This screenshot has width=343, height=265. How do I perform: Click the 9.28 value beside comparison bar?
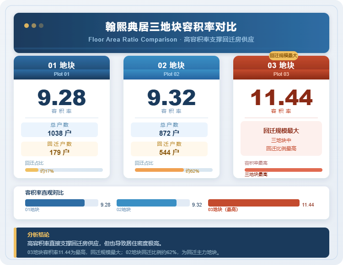click(106, 205)
